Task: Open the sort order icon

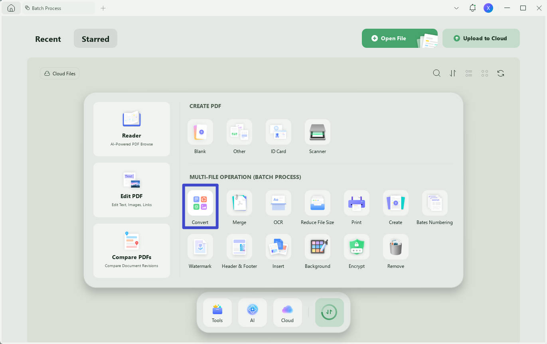Action: (x=453, y=73)
